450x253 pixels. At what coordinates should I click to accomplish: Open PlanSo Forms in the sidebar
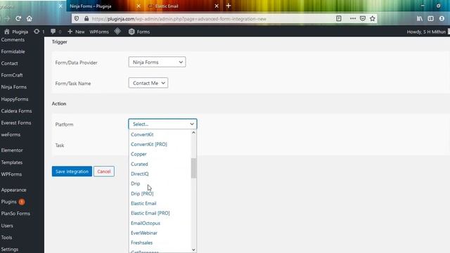click(x=15, y=214)
